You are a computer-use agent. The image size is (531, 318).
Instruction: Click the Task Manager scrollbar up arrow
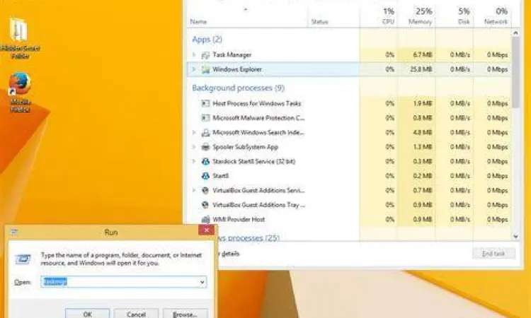tap(515, 33)
